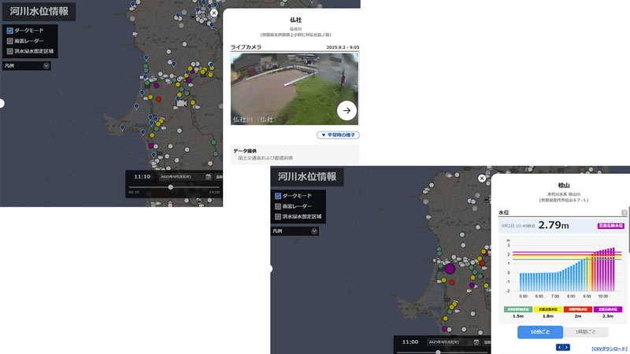Click the previous arrow below the water level chart
The width and height of the screenshot is (630, 354).
point(560,347)
